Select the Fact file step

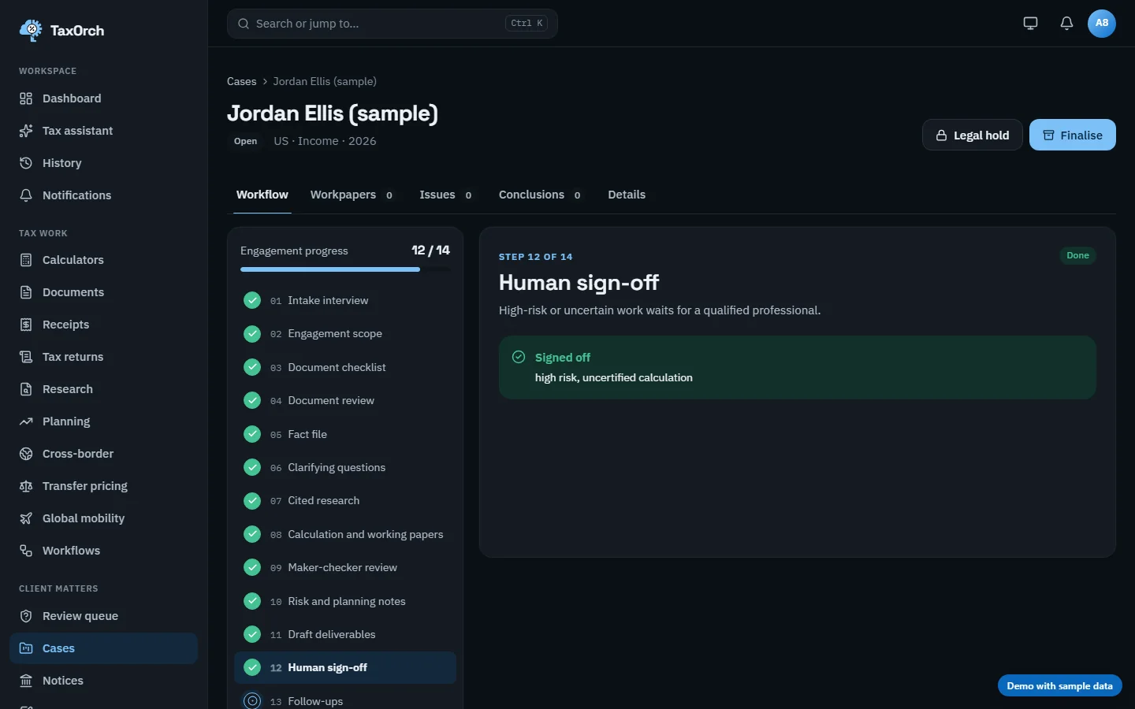345,434
